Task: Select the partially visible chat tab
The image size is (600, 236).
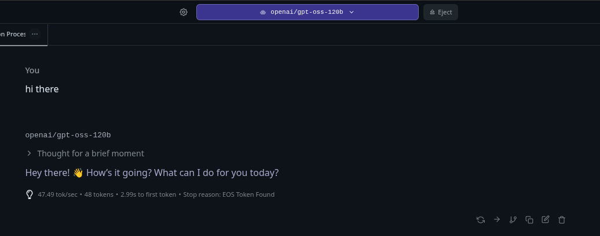Action: (x=13, y=34)
